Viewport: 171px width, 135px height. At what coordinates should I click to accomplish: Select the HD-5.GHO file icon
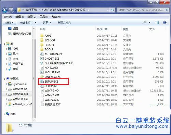click(x=42, y=67)
